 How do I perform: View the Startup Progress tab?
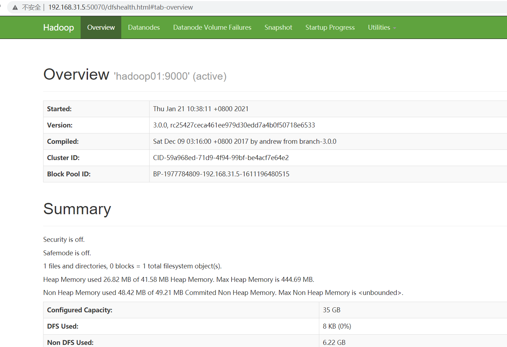coord(330,28)
